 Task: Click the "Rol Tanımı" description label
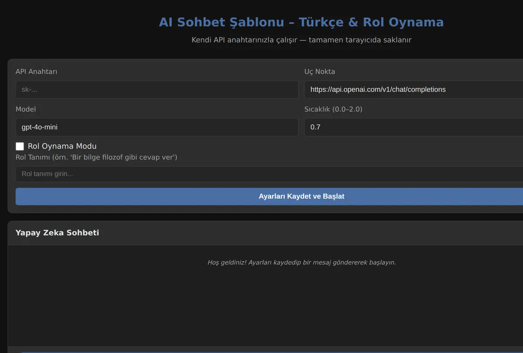tap(96, 157)
